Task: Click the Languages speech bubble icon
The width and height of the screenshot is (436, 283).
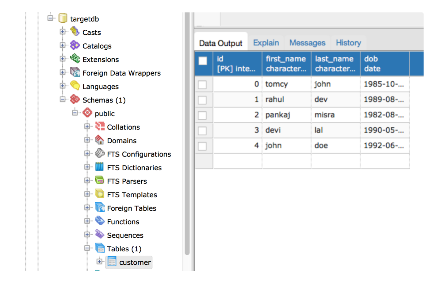Action: tap(75, 86)
